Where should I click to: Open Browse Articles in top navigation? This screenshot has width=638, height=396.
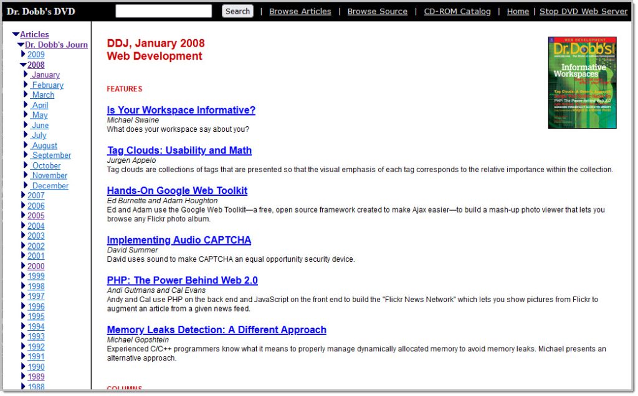coord(300,11)
